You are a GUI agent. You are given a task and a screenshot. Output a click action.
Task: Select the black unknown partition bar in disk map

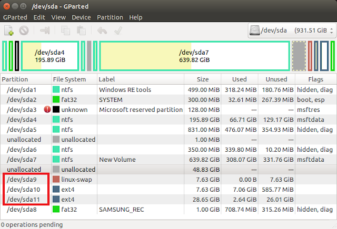(17, 56)
